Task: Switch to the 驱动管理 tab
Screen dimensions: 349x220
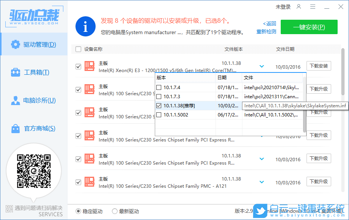Action: 34,44
